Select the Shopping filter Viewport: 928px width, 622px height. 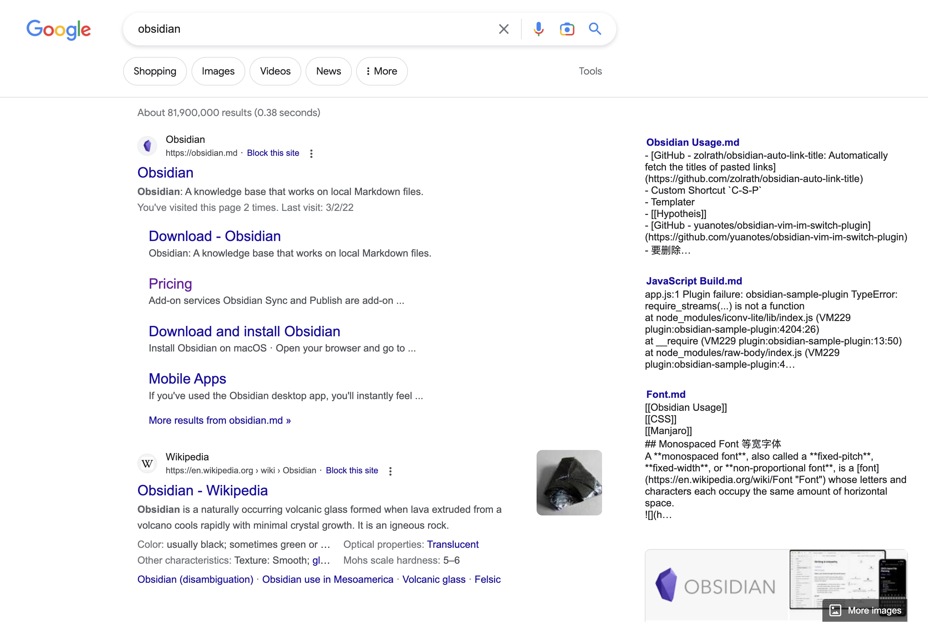(155, 71)
